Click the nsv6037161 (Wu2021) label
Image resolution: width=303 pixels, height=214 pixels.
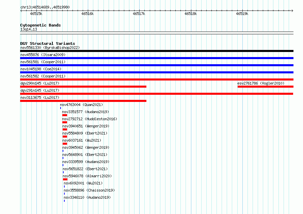82,140
